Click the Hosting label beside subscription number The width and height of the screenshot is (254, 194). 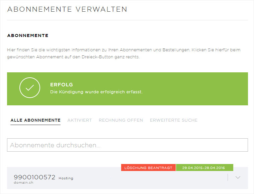[66, 178]
